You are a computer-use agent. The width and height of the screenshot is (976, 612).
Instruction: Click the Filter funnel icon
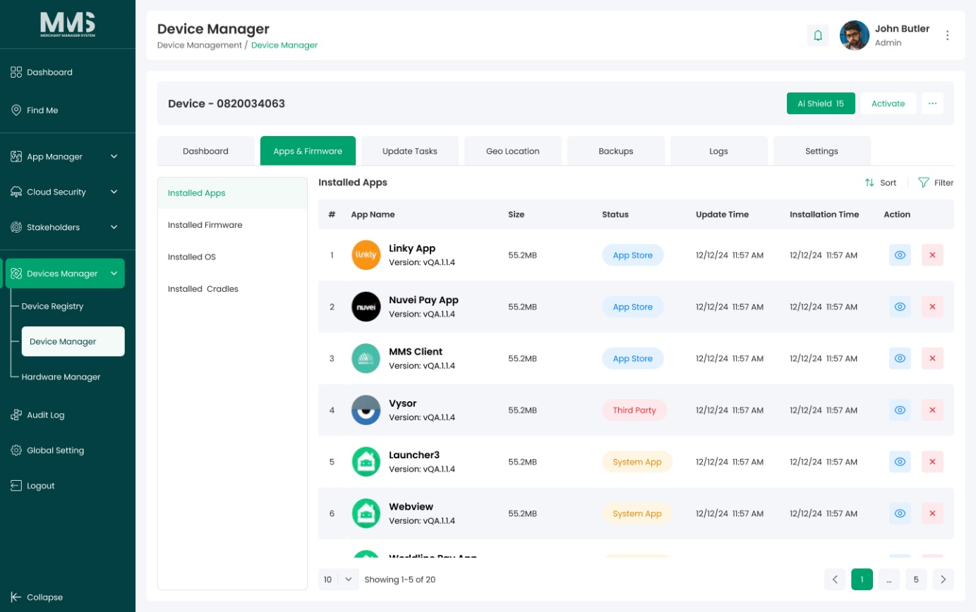[923, 183]
